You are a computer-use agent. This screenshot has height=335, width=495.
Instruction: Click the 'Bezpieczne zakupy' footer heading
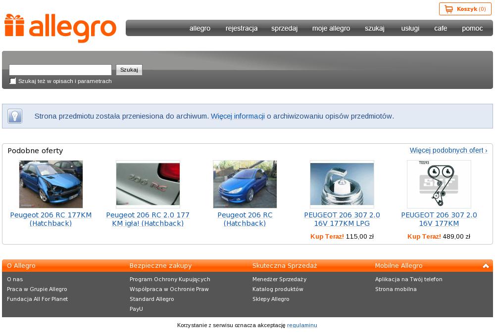pos(160,266)
